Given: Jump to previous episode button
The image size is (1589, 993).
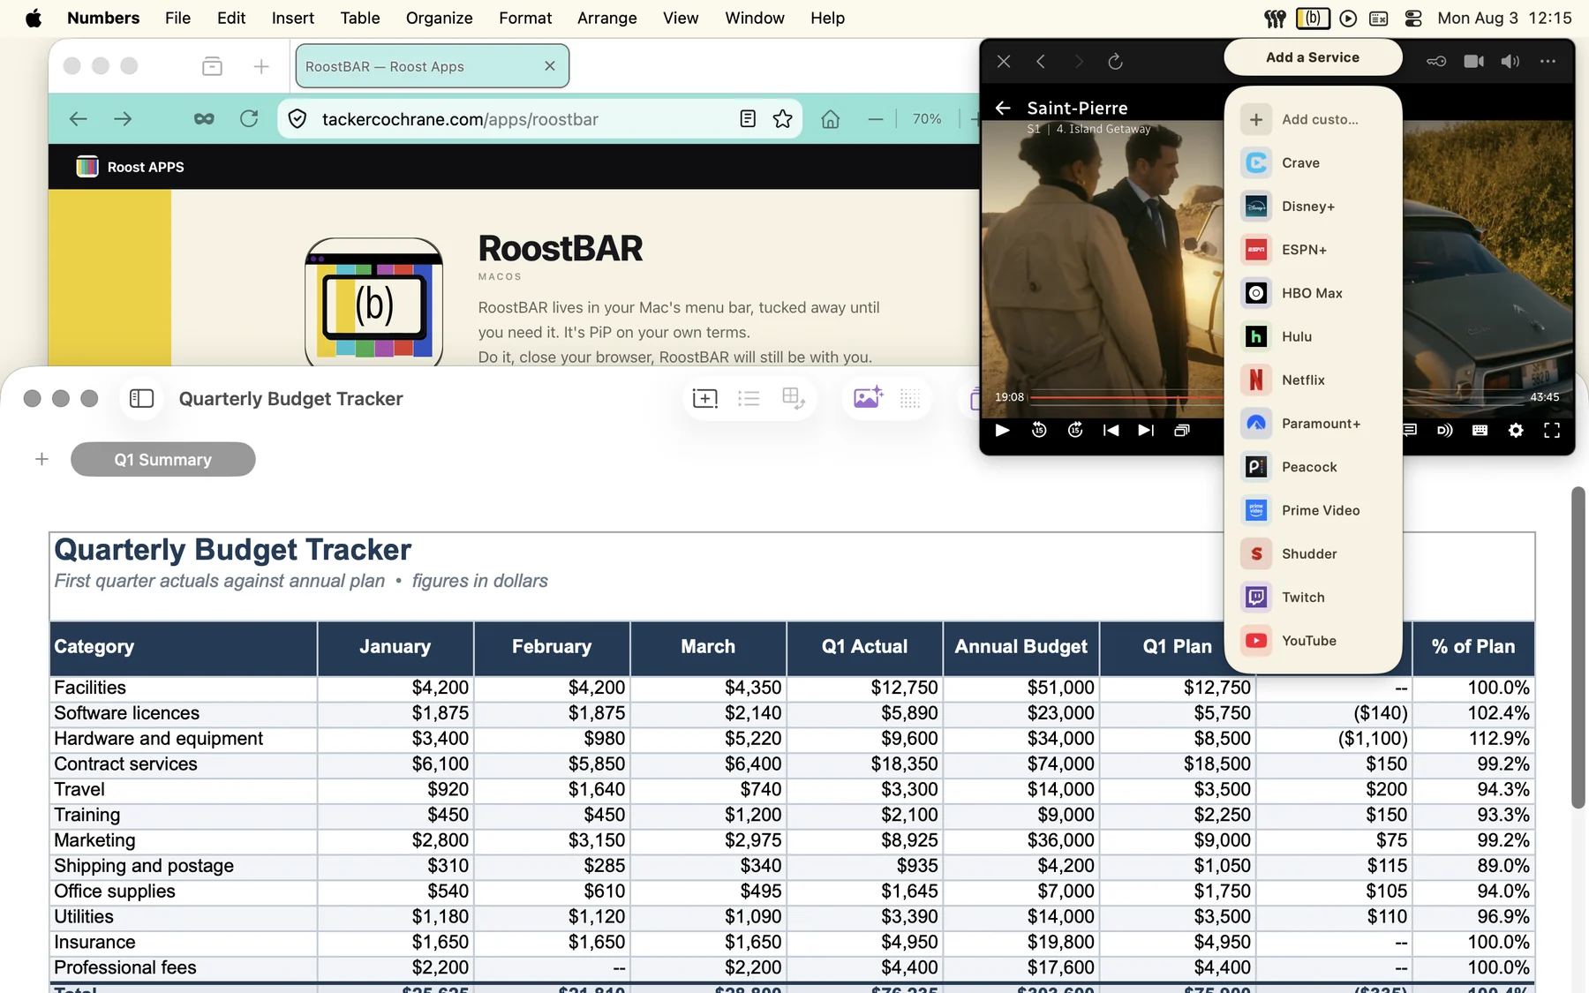Looking at the screenshot, I should [x=1111, y=430].
